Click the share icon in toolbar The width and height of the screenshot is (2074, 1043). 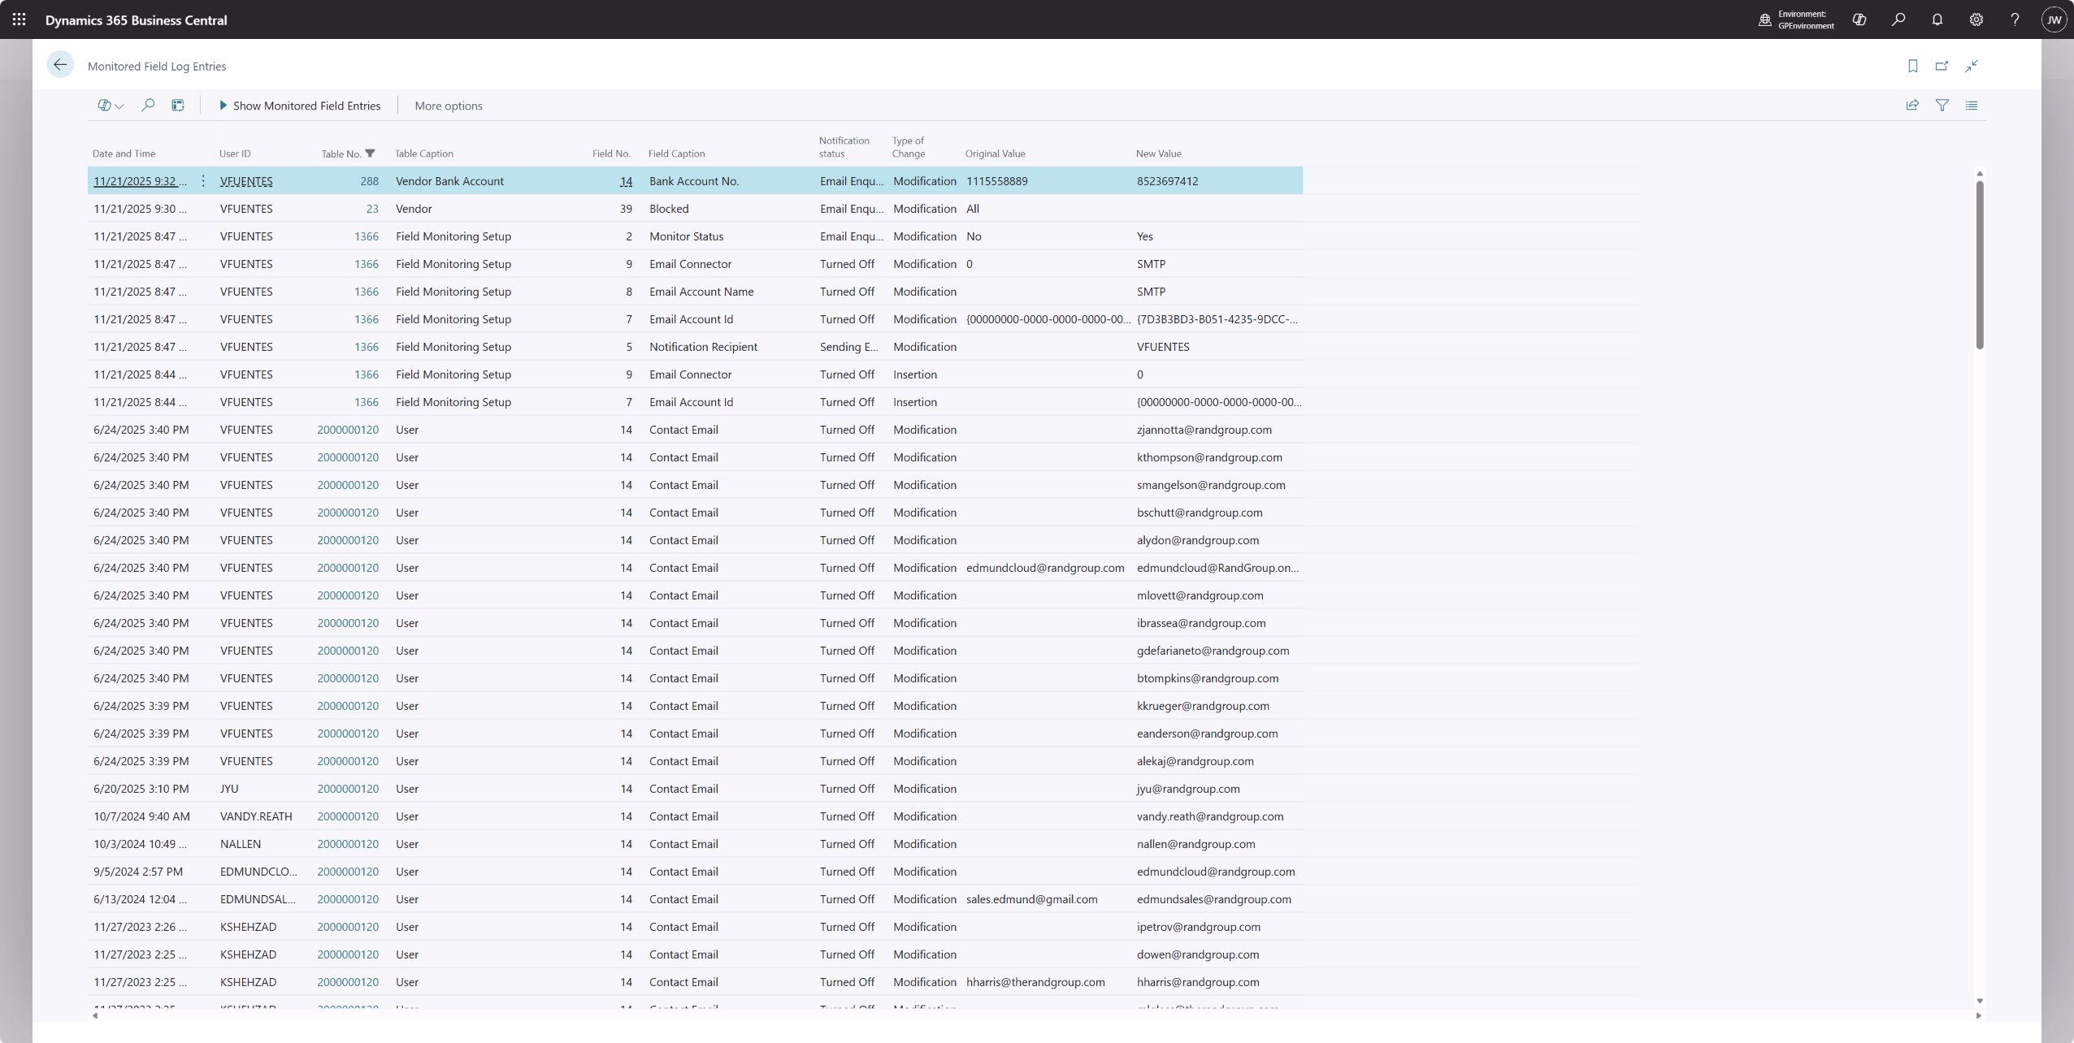pyautogui.click(x=1912, y=105)
